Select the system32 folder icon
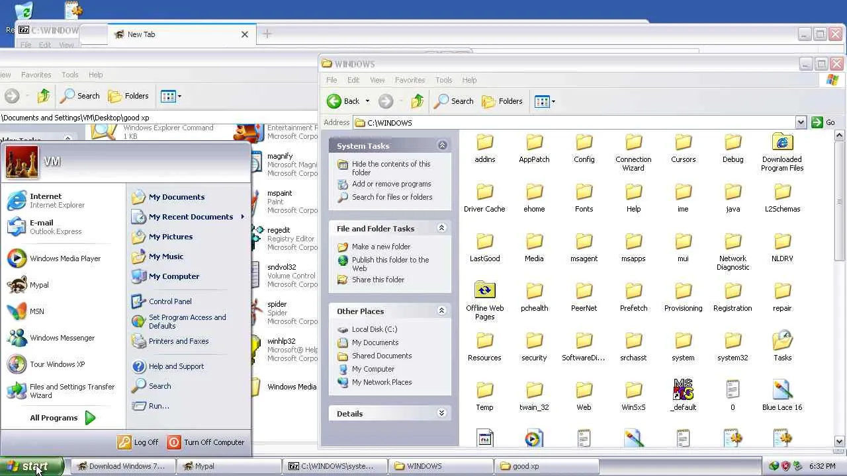847x476 pixels. 733,346
